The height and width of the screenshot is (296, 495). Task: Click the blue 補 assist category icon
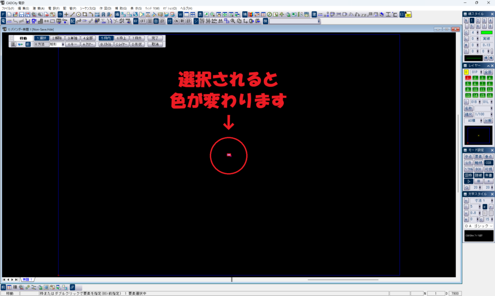(x=245, y=14)
